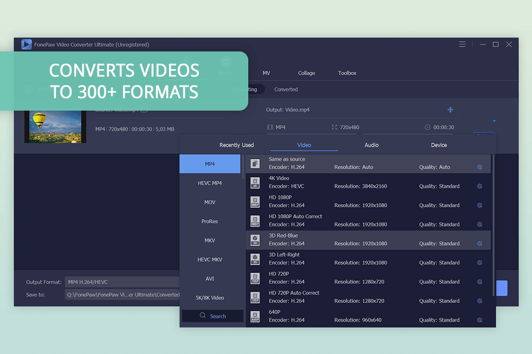Click the hot air balloon video thumbnail
The width and height of the screenshot is (532, 354).
pyautogui.click(x=55, y=127)
